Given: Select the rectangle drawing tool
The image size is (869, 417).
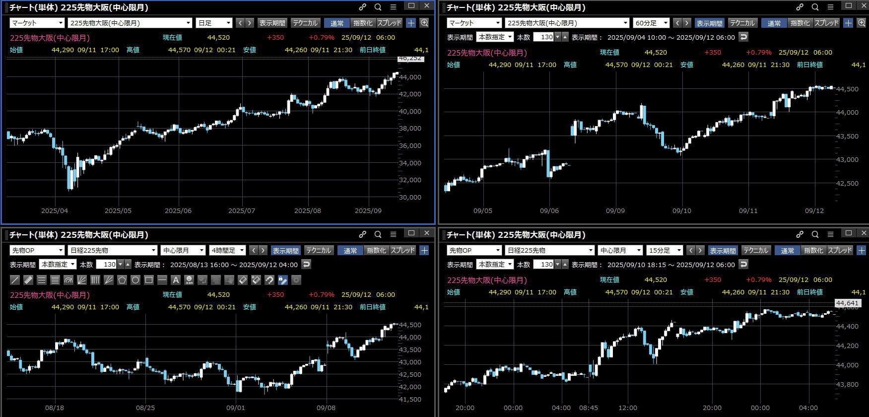Looking at the screenshot, I should pyautogui.click(x=149, y=280).
